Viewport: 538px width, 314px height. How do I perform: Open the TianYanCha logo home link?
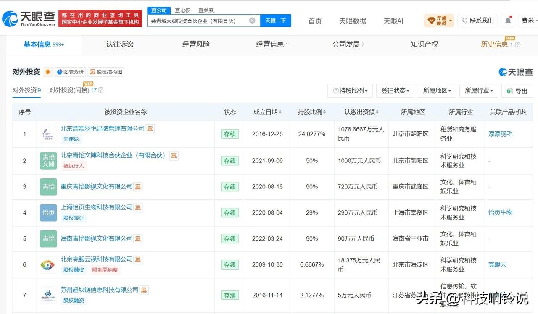pos(29,18)
